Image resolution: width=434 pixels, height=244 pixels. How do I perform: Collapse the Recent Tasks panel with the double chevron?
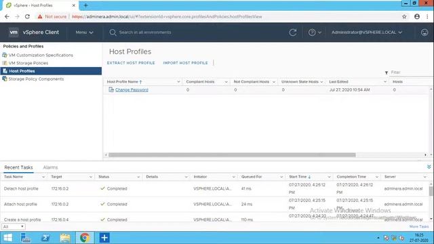click(x=429, y=167)
